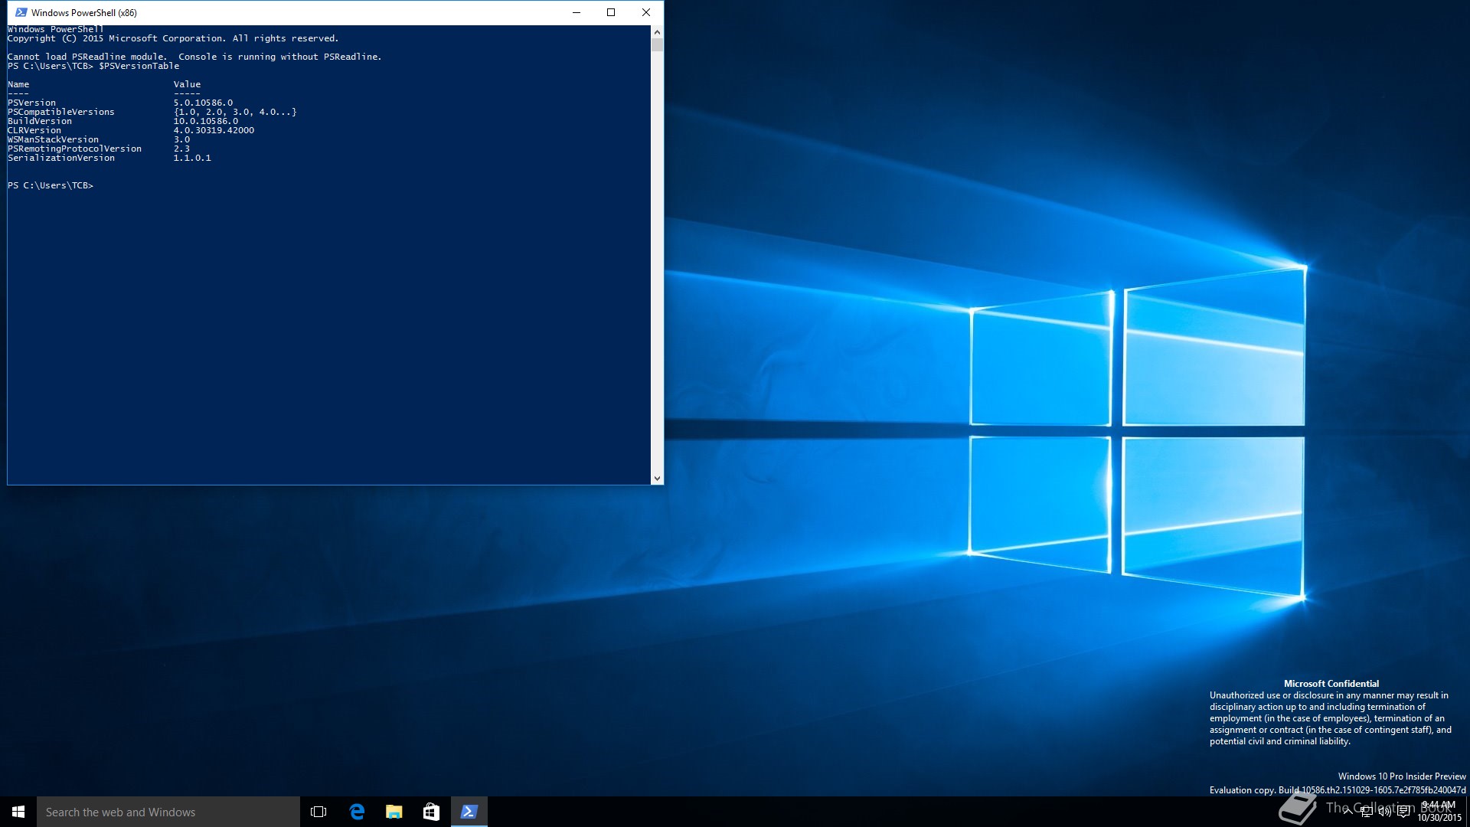1470x827 pixels.
Task: Click the value 5.0.10586.0
Action: 203,103
